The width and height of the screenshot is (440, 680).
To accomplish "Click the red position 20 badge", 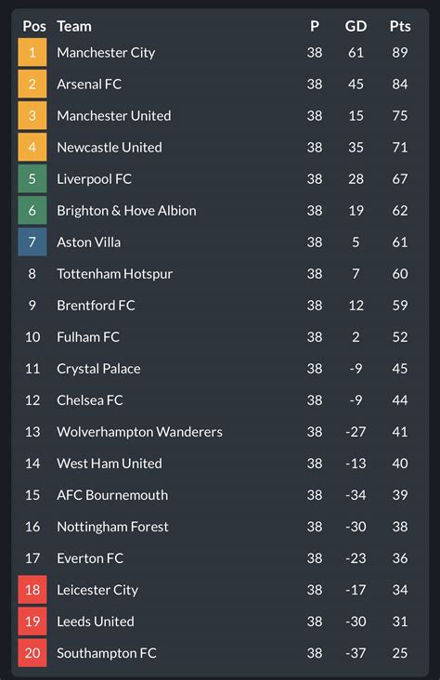I will pos(32,653).
